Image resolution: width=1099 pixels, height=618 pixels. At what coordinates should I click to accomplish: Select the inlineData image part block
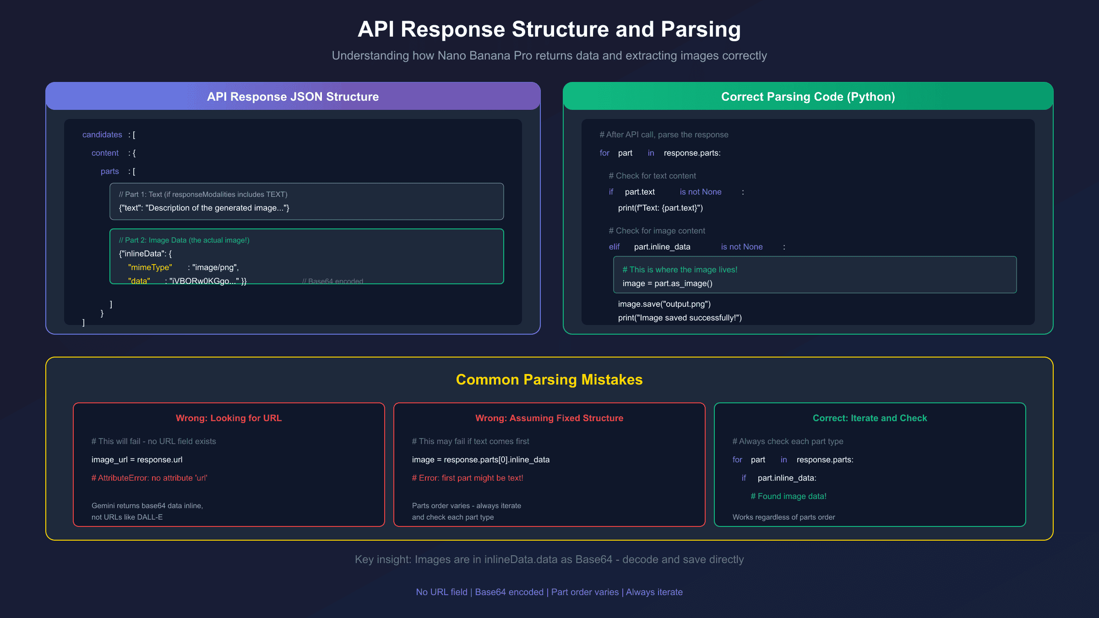(306, 256)
